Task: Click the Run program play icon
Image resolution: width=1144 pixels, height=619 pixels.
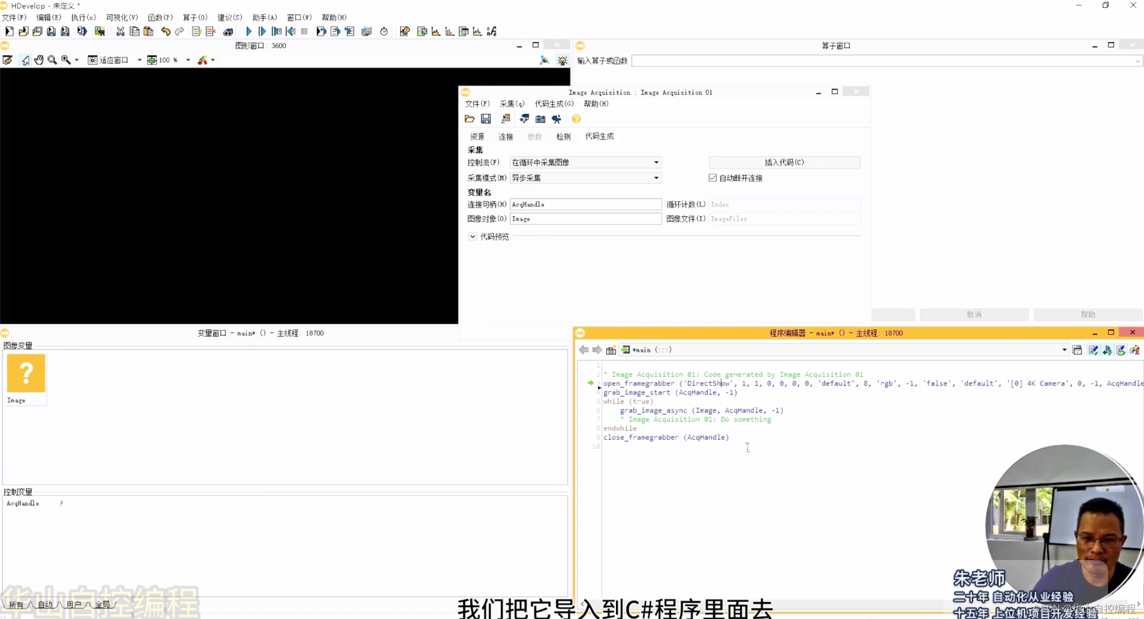Action: pos(248,31)
